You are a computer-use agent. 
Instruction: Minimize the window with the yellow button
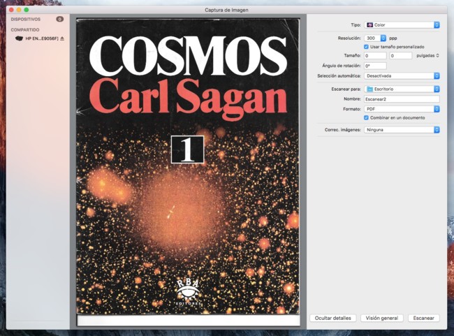coord(19,10)
